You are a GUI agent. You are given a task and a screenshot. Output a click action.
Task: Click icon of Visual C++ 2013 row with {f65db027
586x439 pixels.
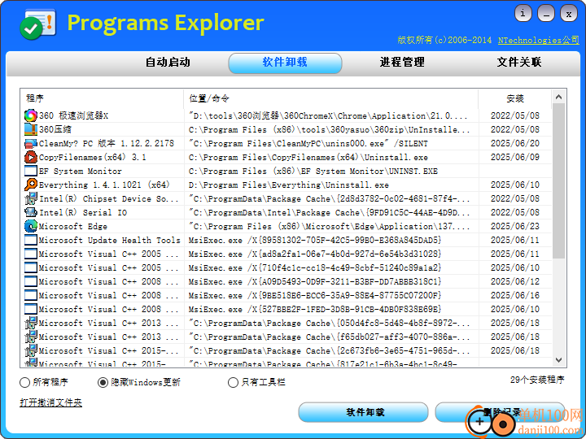point(31,337)
